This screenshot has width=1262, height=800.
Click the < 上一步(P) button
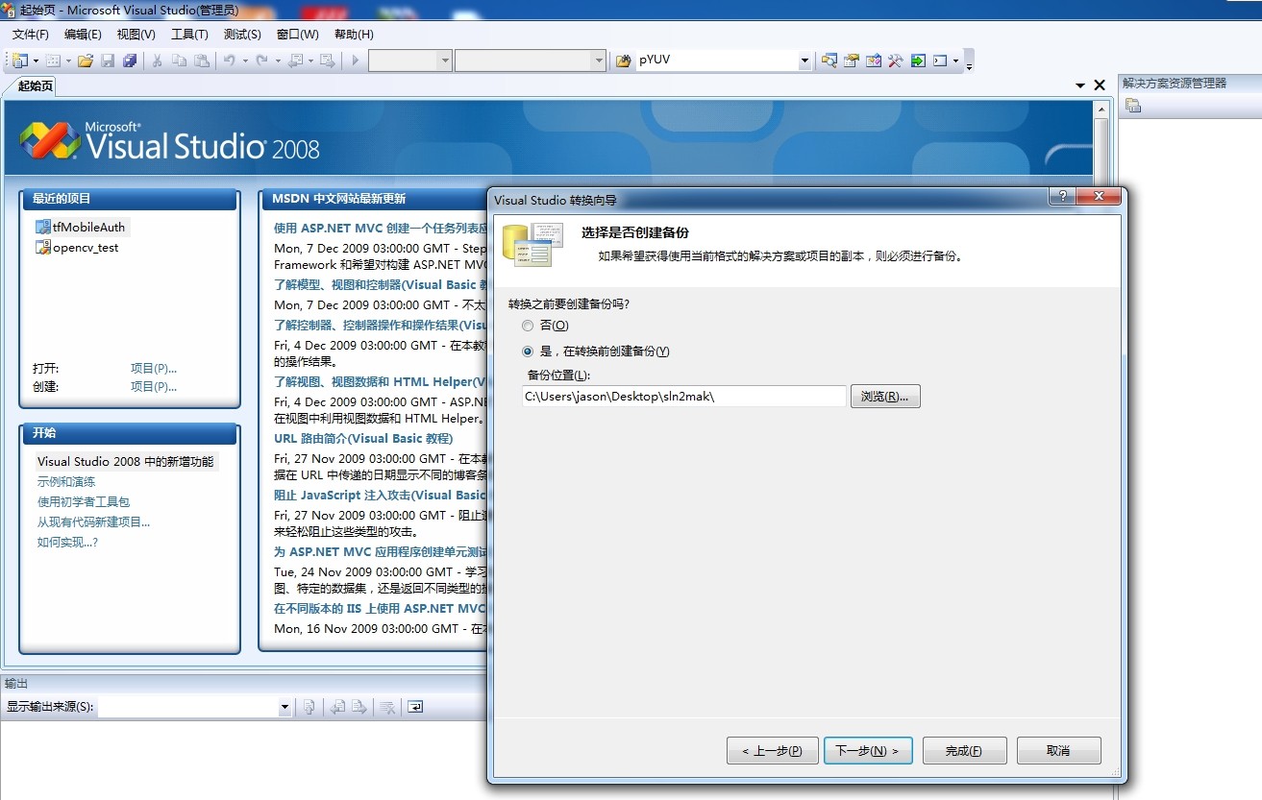pos(772,751)
